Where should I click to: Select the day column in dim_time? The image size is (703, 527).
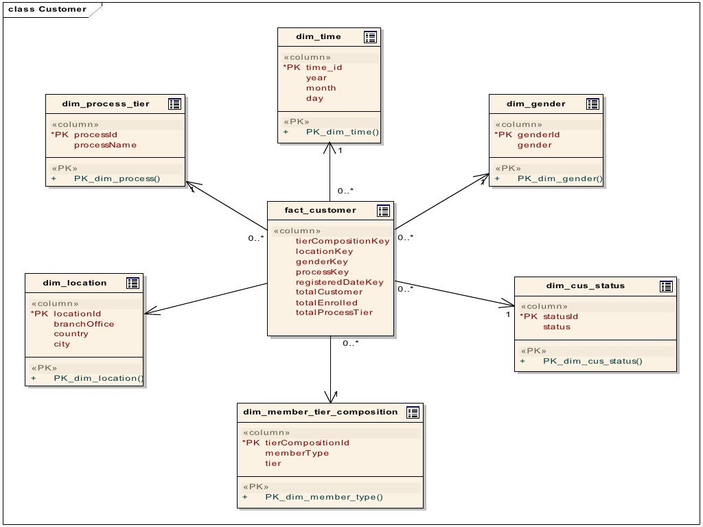click(314, 99)
